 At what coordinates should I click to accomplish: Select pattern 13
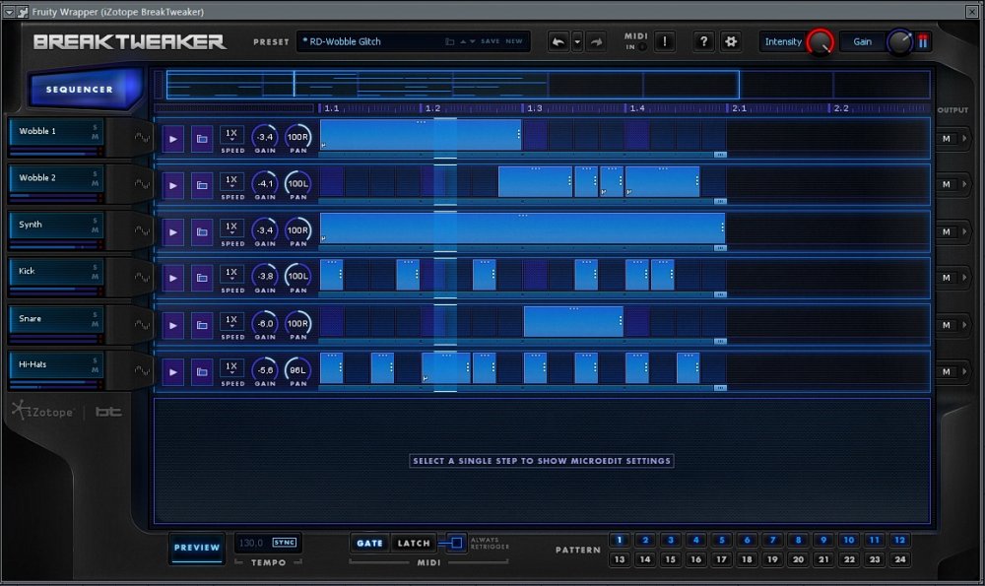coord(620,559)
